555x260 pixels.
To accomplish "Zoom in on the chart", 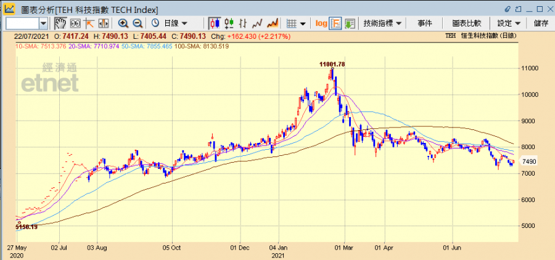I will tap(123, 23).
